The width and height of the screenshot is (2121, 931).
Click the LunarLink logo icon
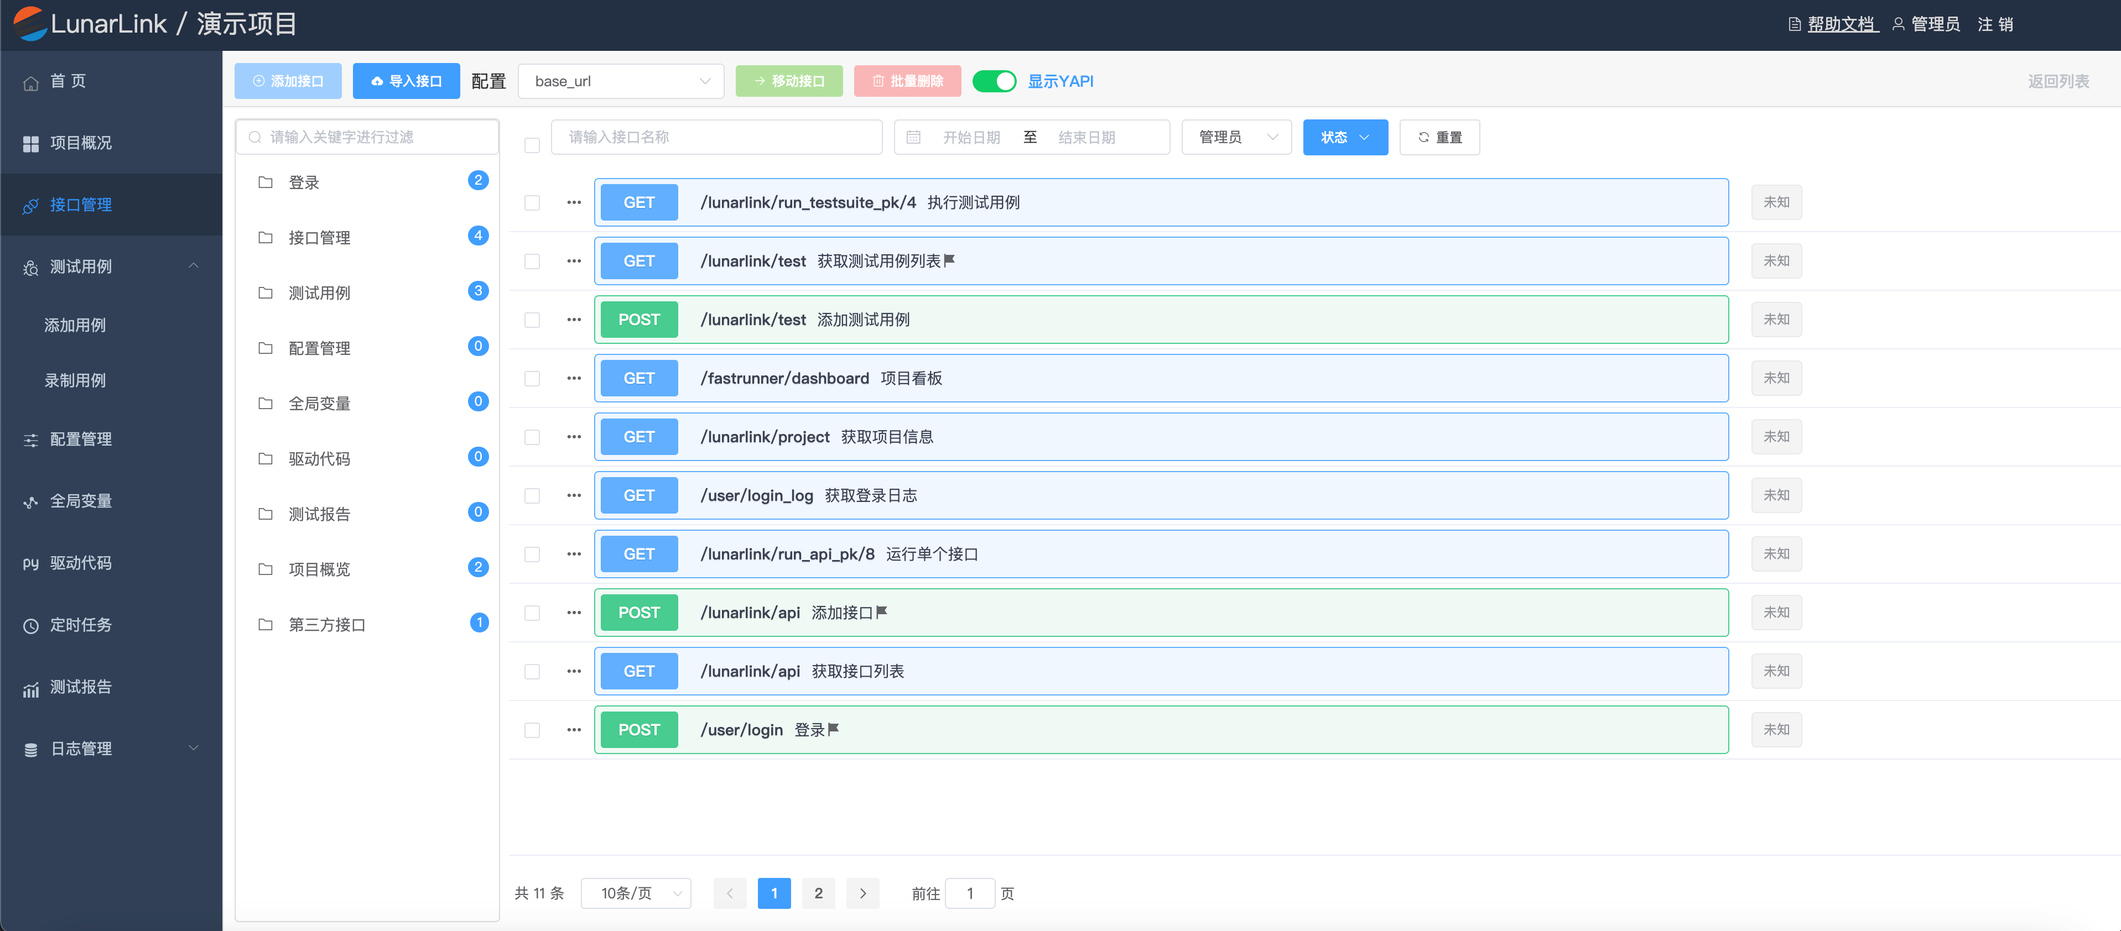[x=30, y=23]
